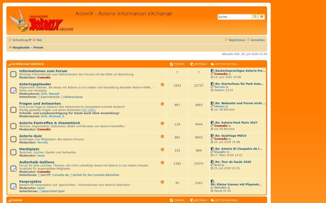Screen dimensions: 326x203
Task: Open the Fragen und Antworten forum
Action: 40,103
